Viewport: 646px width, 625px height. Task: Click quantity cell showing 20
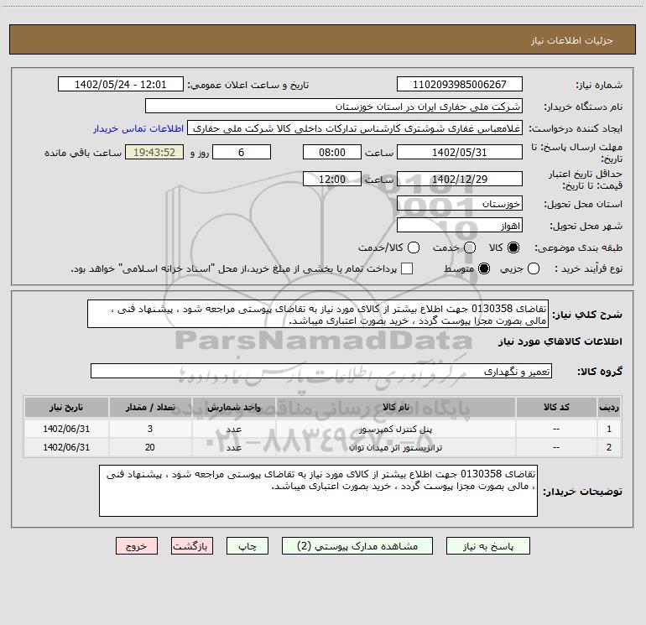coord(150,447)
